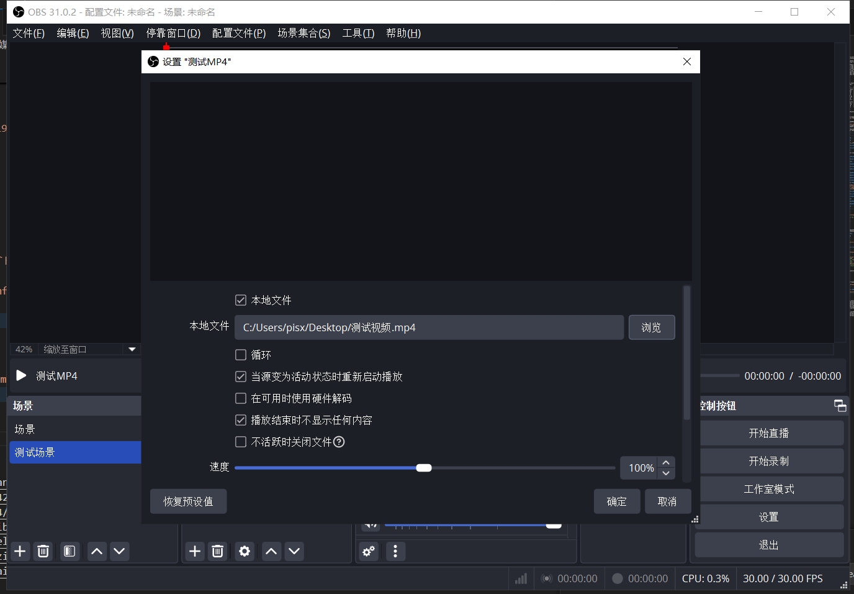
Task: Expand the 缩放至窗口 preview scale dropdown
Action: pos(132,349)
